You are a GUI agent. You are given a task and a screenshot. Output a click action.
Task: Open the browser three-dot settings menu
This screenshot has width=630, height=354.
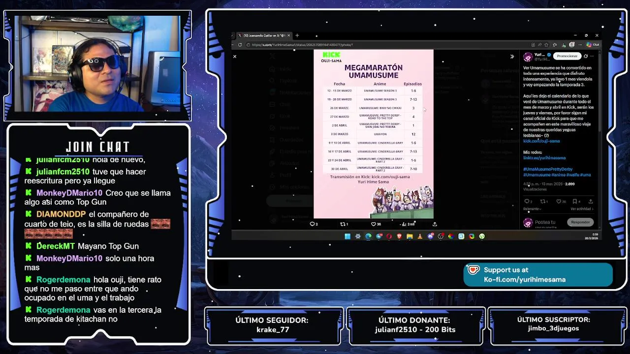click(580, 45)
